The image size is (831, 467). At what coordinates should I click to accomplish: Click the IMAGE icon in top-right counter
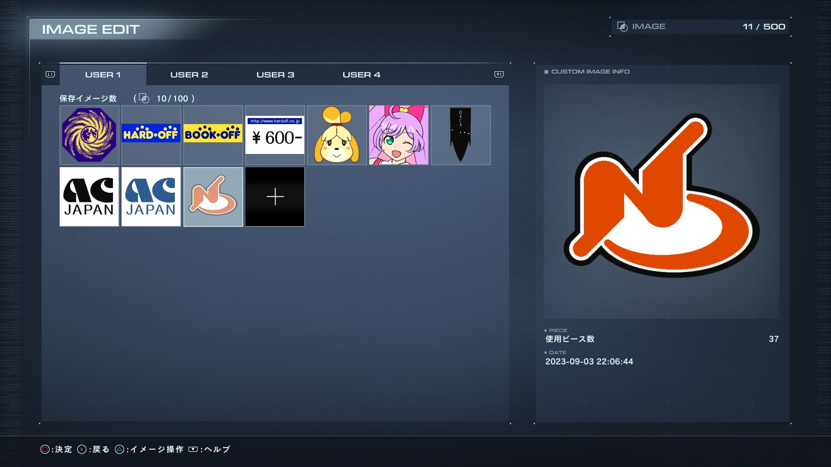[x=622, y=27]
